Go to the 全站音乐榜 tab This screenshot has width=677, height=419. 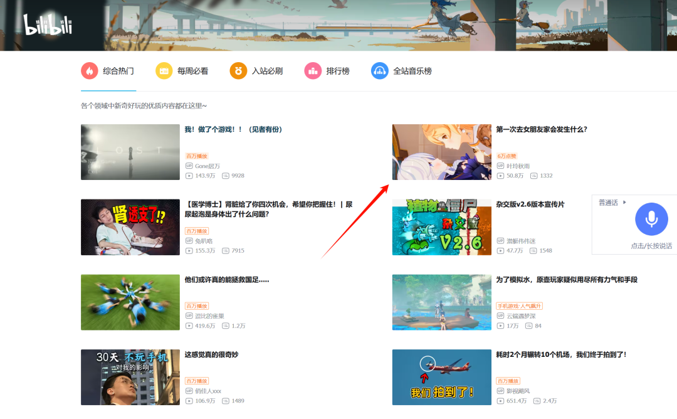(x=402, y=71)
